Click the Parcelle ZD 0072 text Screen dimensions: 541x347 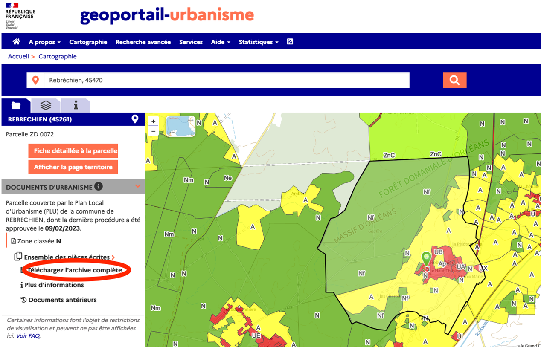(30, 134)
